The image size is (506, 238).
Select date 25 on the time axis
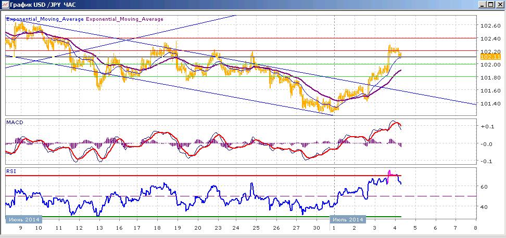pos(257,228)
